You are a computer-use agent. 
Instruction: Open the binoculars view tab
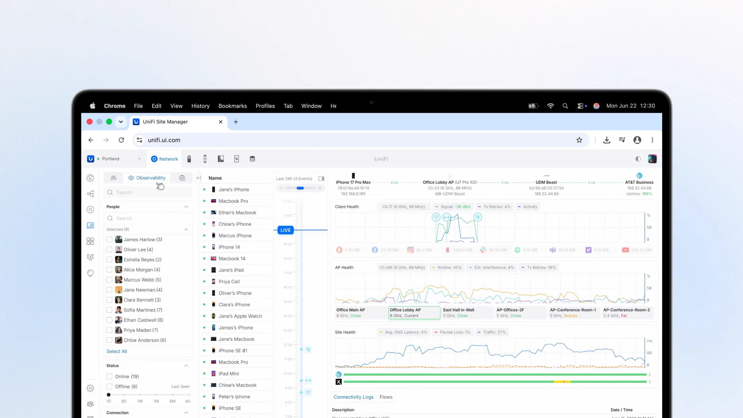[113, 178]
